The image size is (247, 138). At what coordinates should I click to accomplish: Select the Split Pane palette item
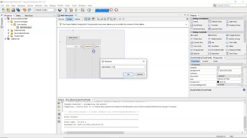[232, 21]
